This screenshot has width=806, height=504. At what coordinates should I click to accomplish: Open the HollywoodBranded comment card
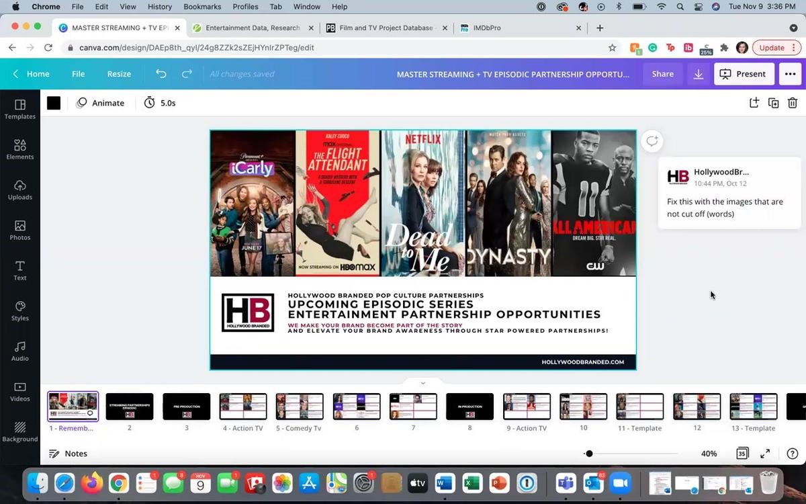(x=729, y=194)
